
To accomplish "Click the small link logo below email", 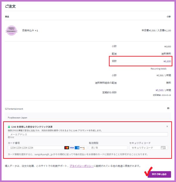I will tap(12, 138).
